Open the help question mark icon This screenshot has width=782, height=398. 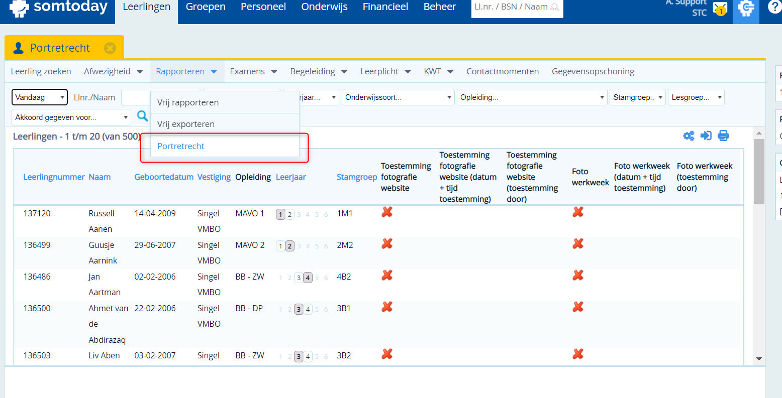coord(774,7)
